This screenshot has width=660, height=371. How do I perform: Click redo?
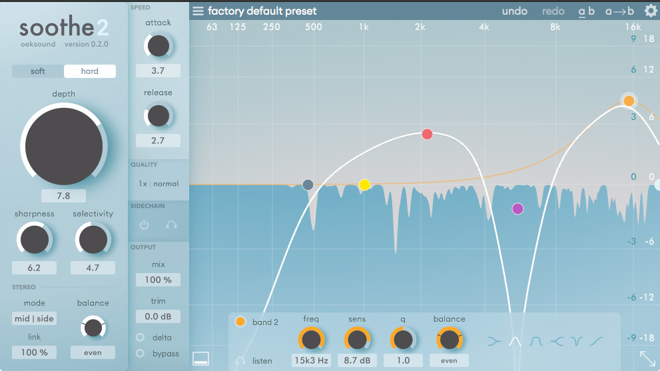coord(553,11)
